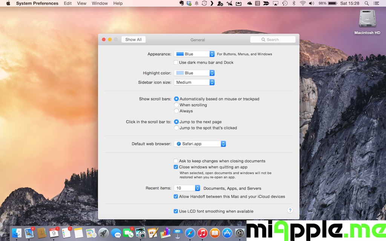Choose Jump to the spot that's clicked
Image resolution: width=386 pixels, height=241 pixels.
tap(176, 128)
